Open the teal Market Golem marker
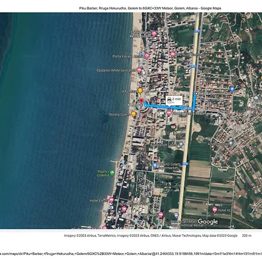262x262 pixels. point(181,144)
